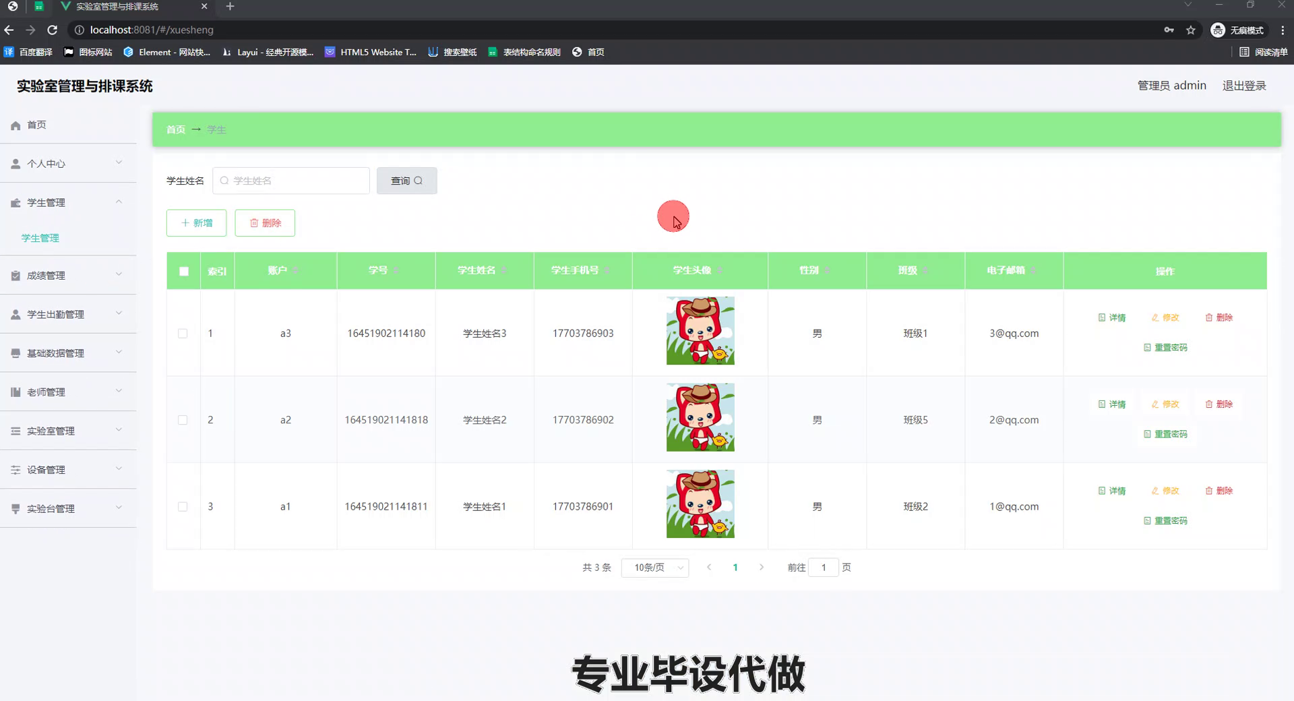Click 修改 for student a3
Screen dimensions: 1294x701
1165,317
